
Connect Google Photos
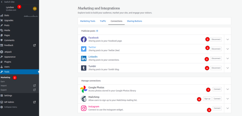pyautogui.click(x=217, y=89)
